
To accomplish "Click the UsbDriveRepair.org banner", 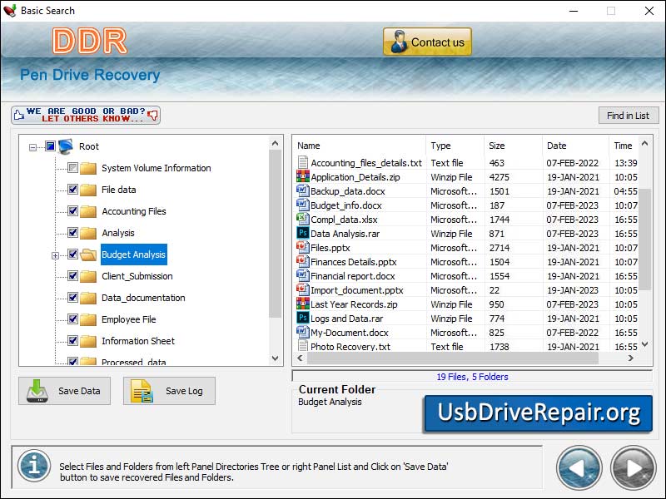I will pos(538,413).
